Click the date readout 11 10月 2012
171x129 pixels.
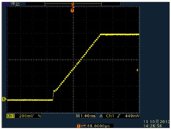[x=157, y=122]
